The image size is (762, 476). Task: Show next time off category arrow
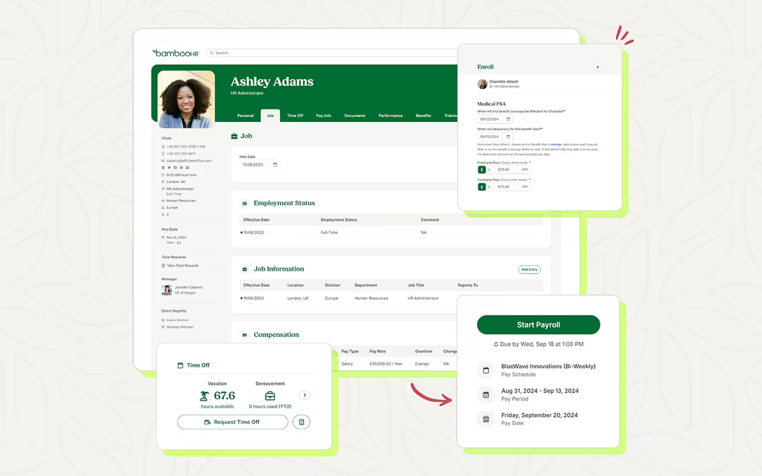pyautogui.click(x=305, y=395)
